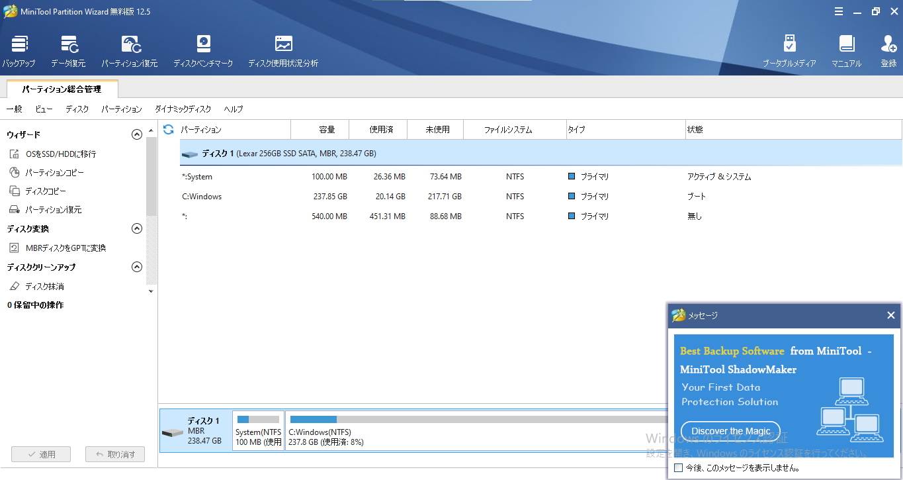Select the *:System partition row

541,177
